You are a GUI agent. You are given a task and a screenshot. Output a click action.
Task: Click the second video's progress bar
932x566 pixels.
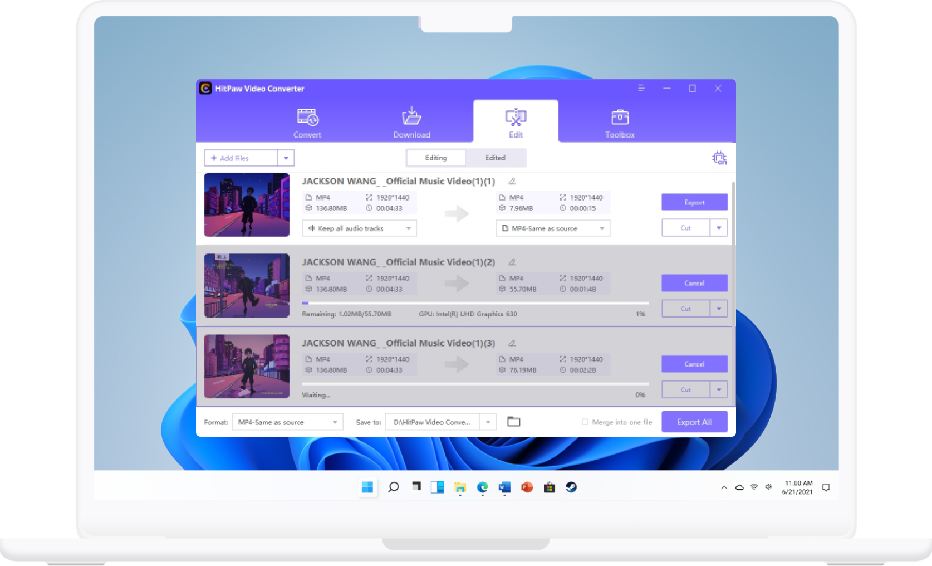tap(475, 303)
